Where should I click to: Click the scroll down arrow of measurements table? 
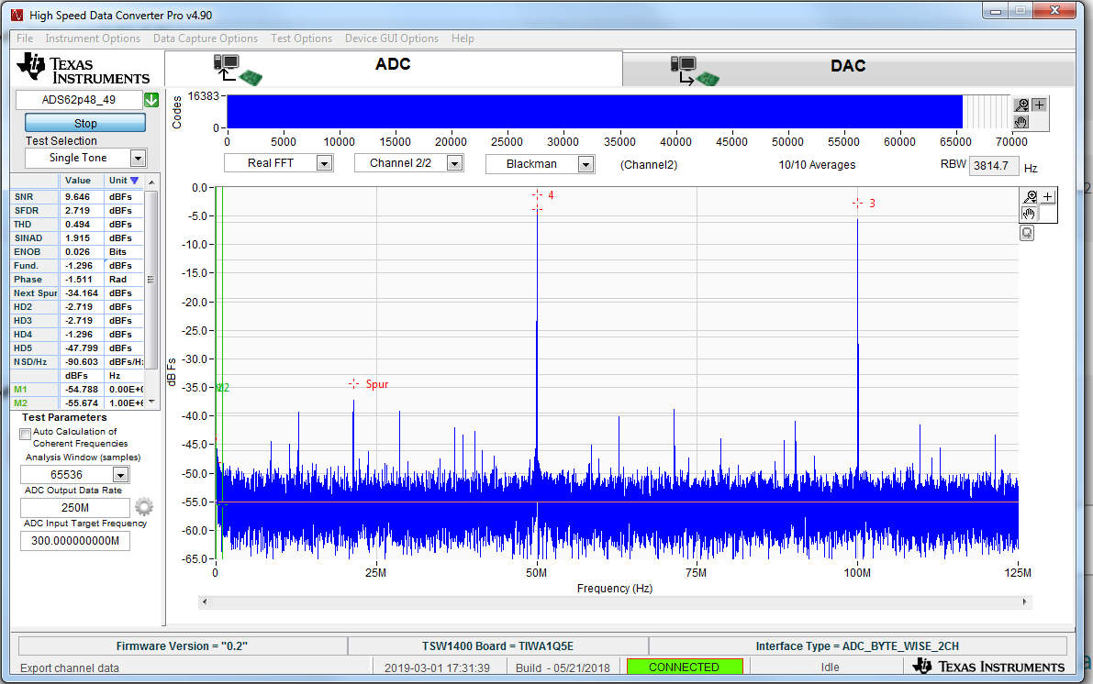[x=152, y=402]
